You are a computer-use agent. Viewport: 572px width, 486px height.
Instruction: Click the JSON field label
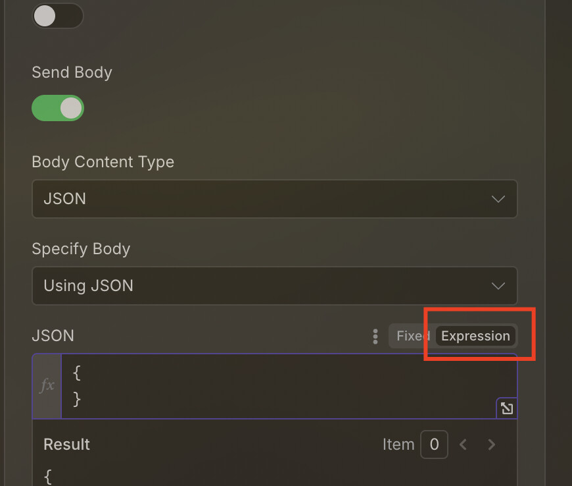[53, 336]
